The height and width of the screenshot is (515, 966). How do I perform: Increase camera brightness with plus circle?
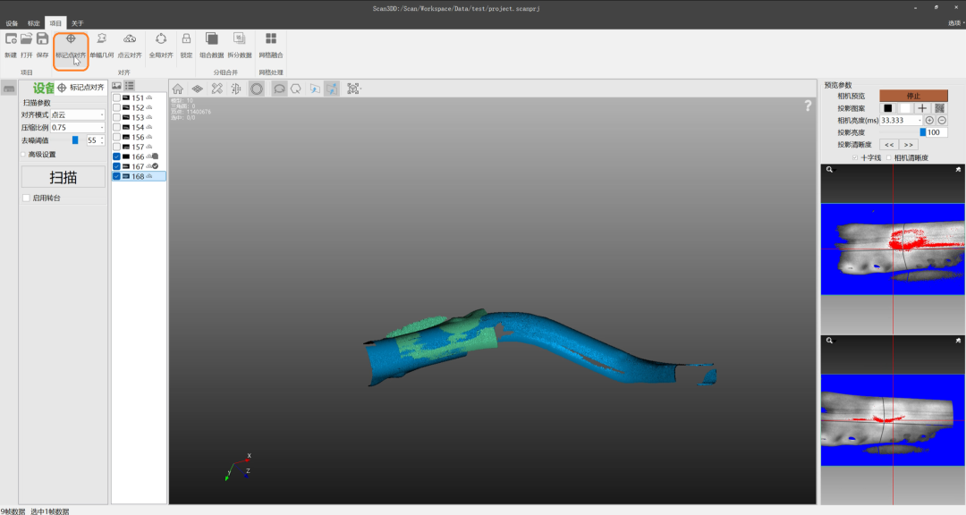(x=929, y=120)
